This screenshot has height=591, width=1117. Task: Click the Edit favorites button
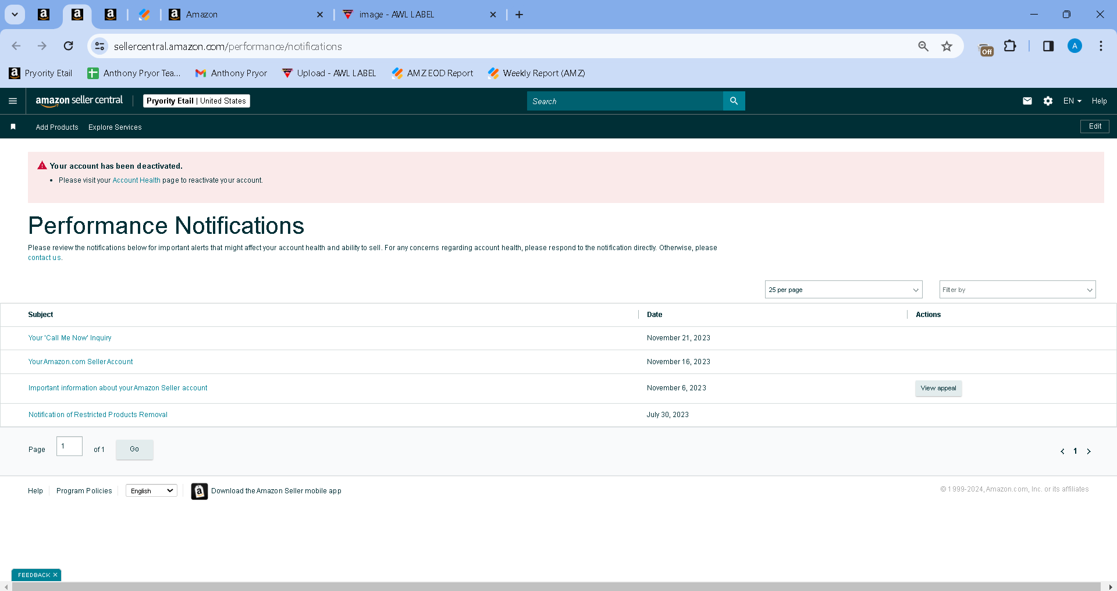pyautogui.click(x=1095, y=127)
